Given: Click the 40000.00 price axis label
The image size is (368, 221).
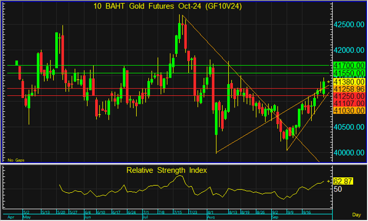Looking at the screenshot, I should [349, 152].
